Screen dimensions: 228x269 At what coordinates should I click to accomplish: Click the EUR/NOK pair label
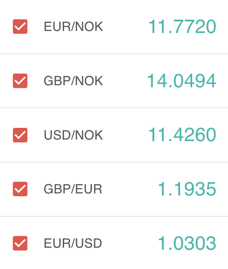click(x=73, y=26)
